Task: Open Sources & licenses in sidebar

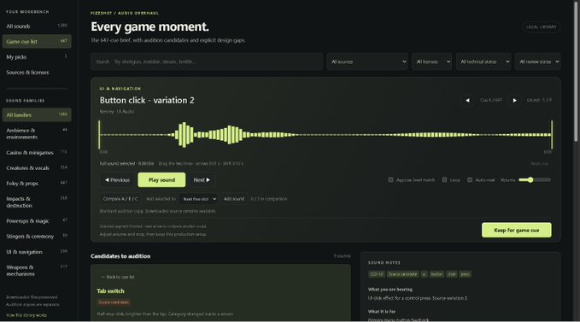Action: tap(37, 73)
